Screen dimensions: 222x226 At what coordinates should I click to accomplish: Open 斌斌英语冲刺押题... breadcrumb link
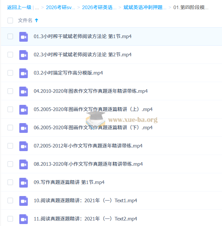pos(145,7)
